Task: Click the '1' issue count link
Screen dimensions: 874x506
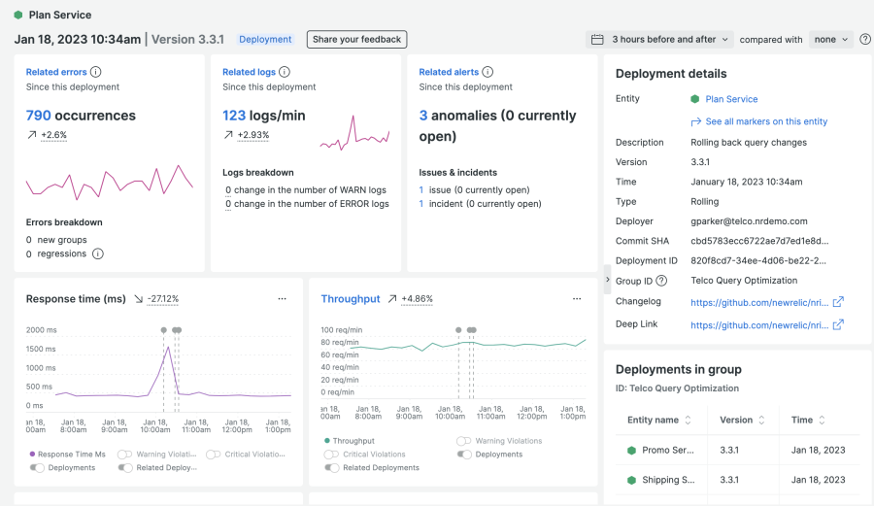Action: coord(421,190)
